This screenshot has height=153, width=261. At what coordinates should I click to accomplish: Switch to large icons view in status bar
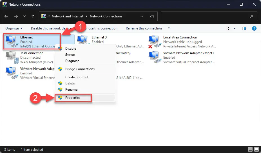256,150
